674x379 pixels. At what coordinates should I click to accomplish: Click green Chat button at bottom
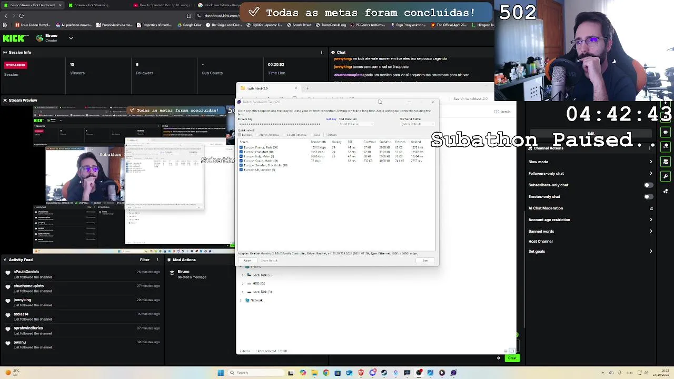click(512, 358)
